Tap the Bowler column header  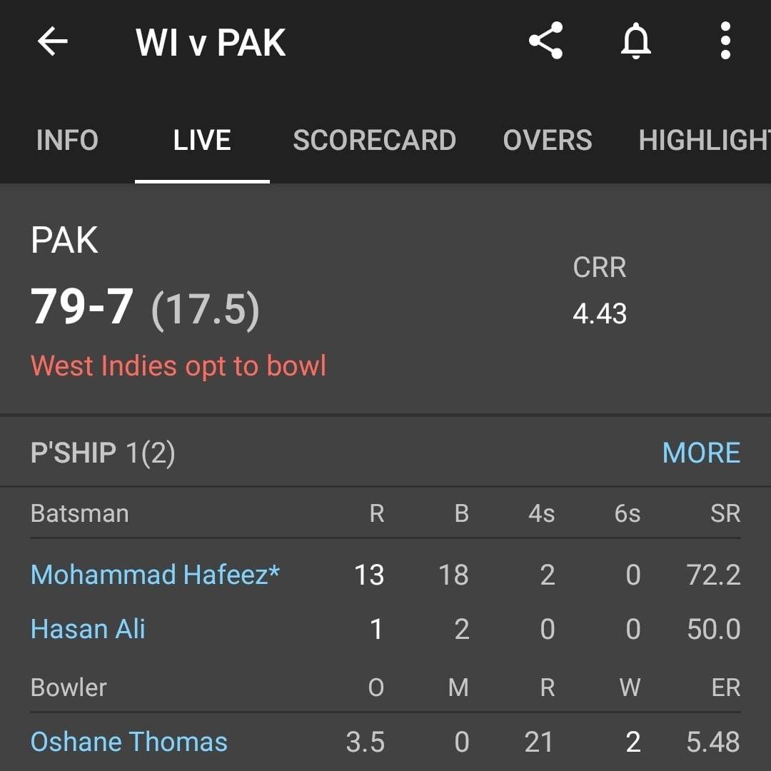[x=69, y=687]
